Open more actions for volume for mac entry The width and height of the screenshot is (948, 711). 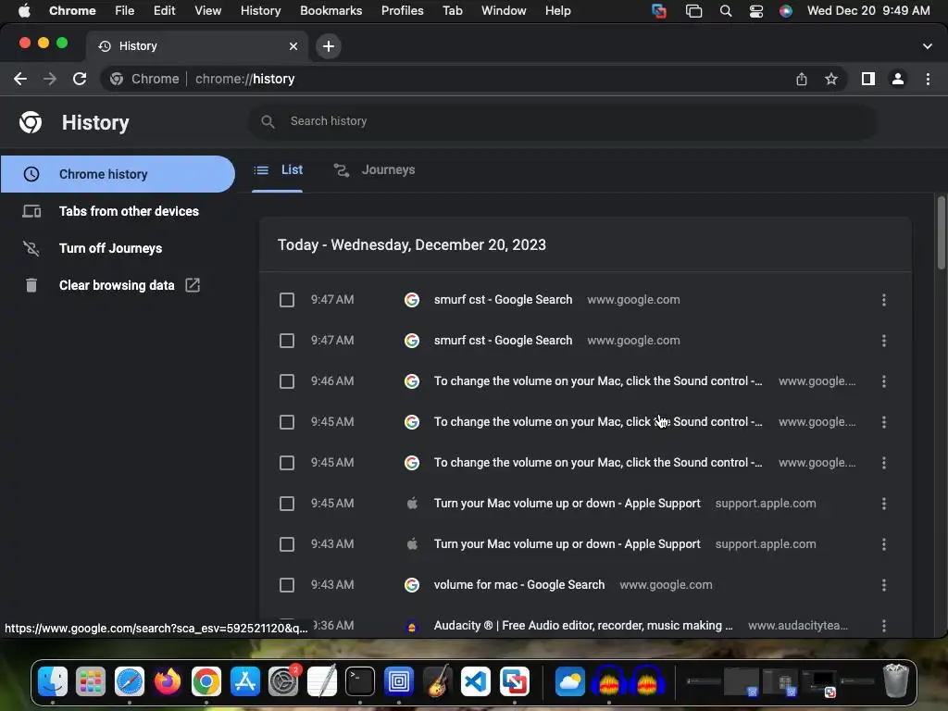(x=884, y=585)
